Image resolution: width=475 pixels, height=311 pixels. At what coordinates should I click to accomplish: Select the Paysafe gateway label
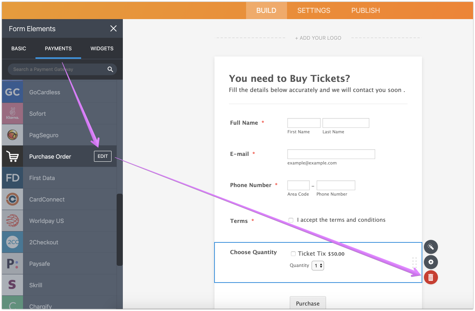(x=40, y=264)
